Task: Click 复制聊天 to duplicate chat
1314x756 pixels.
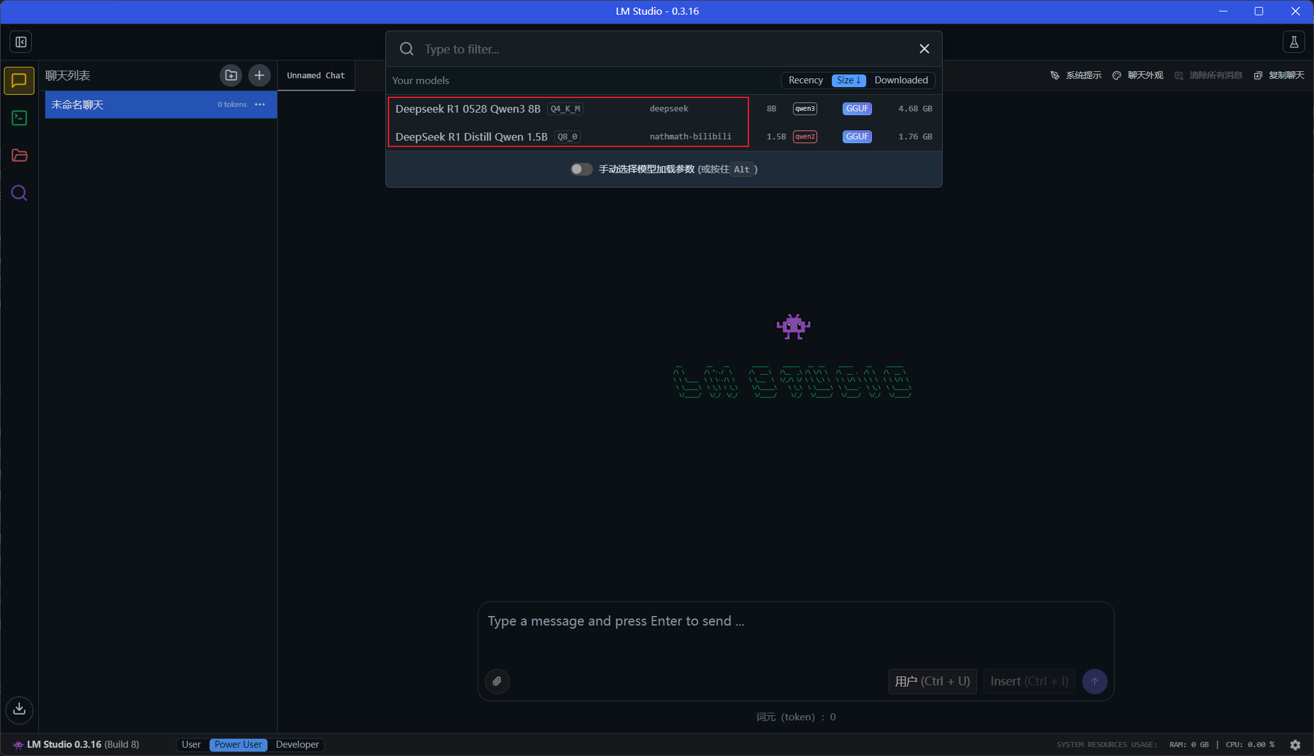Action: 1279,75
